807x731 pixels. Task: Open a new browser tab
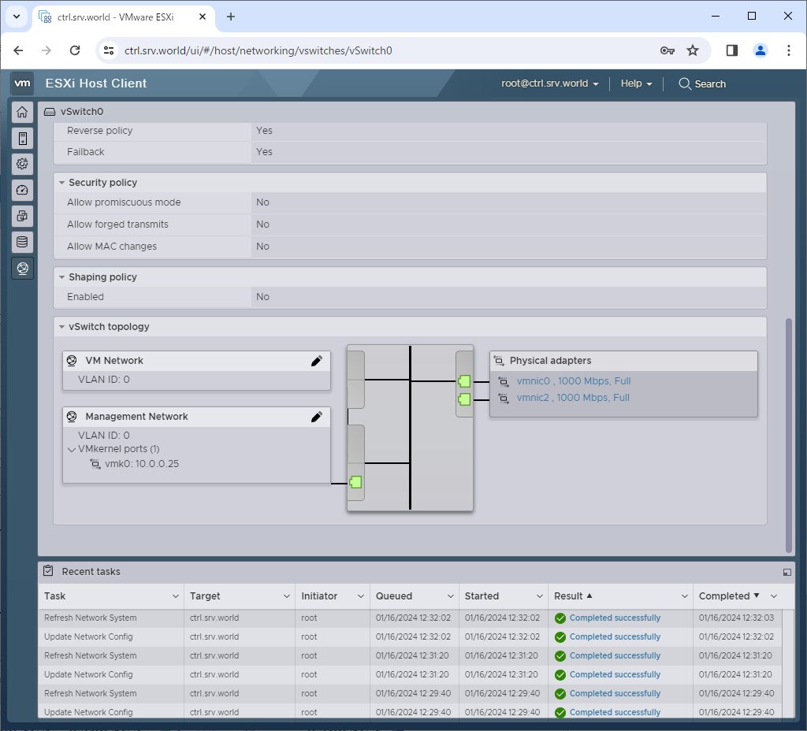(231, 17)
